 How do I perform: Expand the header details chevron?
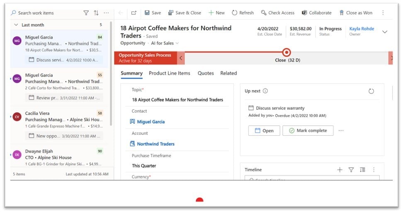[384, 32]
